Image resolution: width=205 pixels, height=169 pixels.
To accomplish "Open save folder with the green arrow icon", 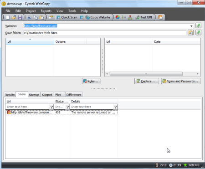I will pyautogui.click(x=198, y=32).
